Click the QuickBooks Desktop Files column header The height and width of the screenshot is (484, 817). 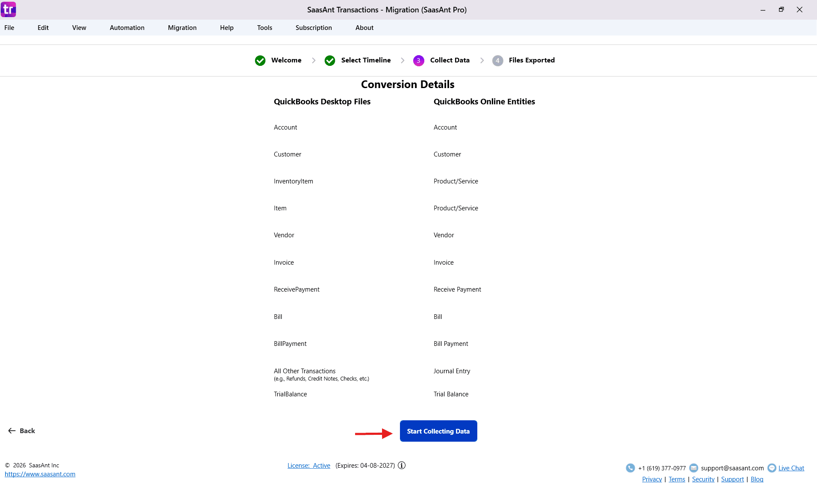[322, 102]
